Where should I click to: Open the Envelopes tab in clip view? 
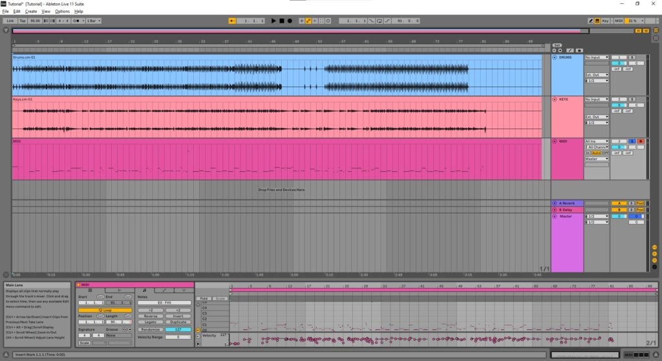(x=164, y=291)
